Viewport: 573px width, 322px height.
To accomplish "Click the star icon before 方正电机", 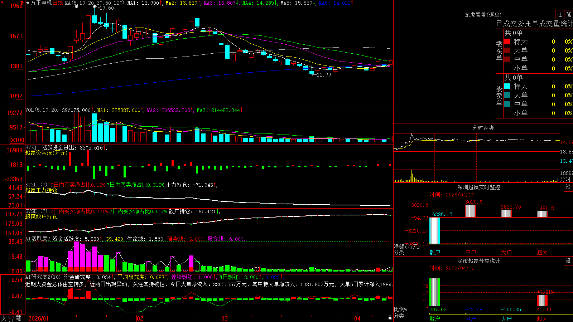I will 28,3.
